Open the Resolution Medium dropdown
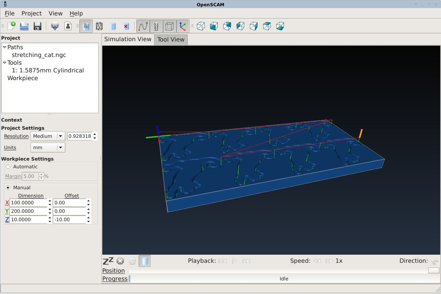The width and height of the screenshot is (441, 294). pos(48,136)
